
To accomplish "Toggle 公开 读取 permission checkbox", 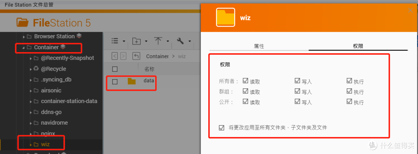I will (x=245, y=102).
